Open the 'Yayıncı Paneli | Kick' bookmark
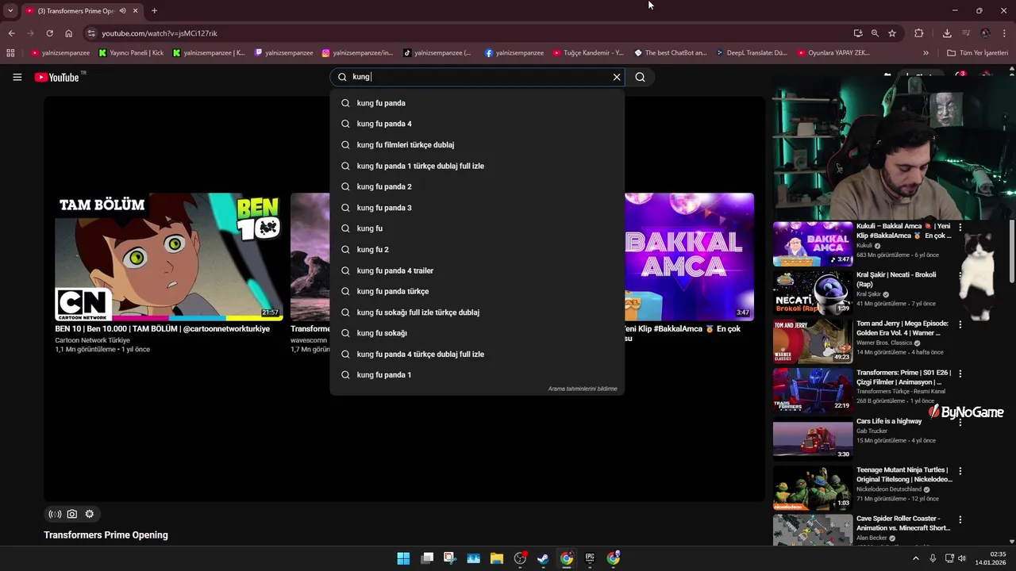This screenshot has height=571, width=1016. tap(132, 53)
